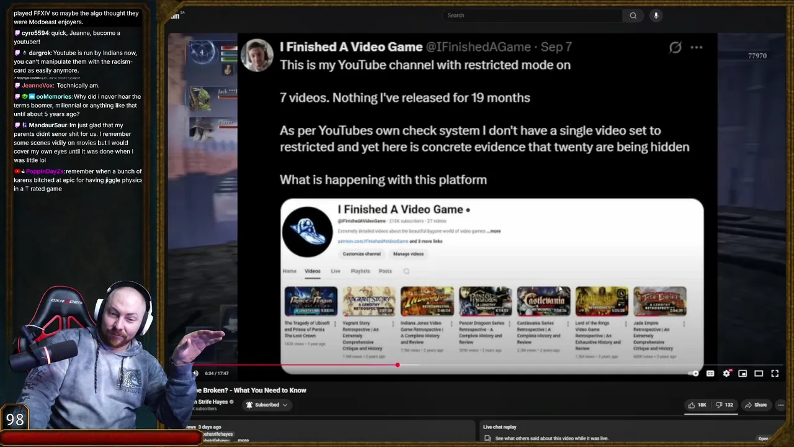Select the Posts channel tab
This screenshot has height=447, width=794.
pyautogui.click(x=385, y=271)
